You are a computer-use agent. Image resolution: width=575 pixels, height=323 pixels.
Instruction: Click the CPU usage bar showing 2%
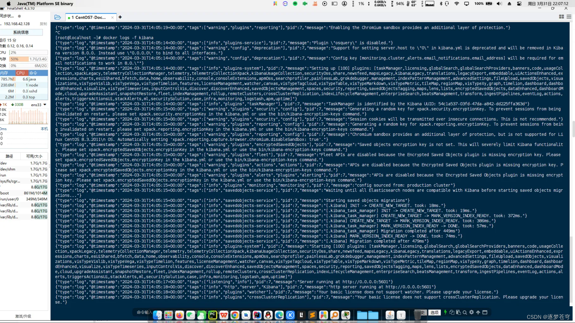pyautogui.click(x=28, y=52)
